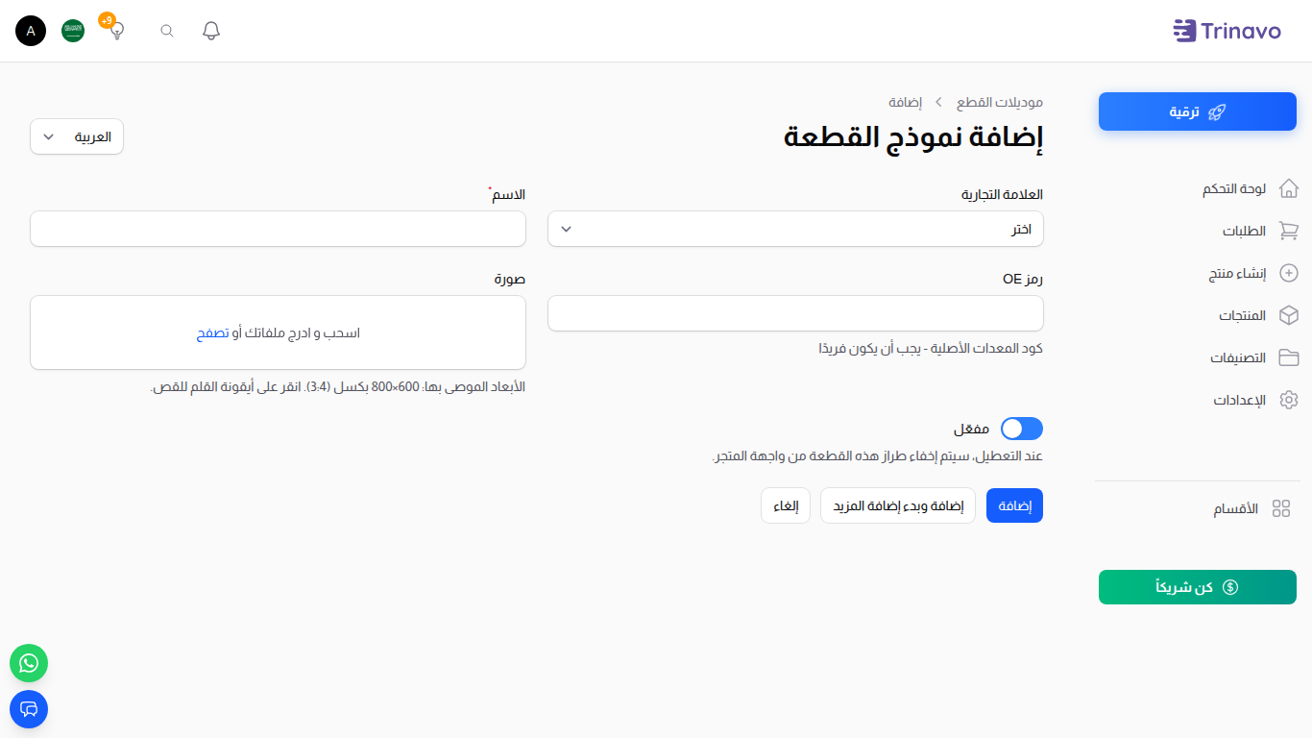Click the rocket icon on the ترقية button
Viewport: 1312px width, 738px height.
point(1217,111)
